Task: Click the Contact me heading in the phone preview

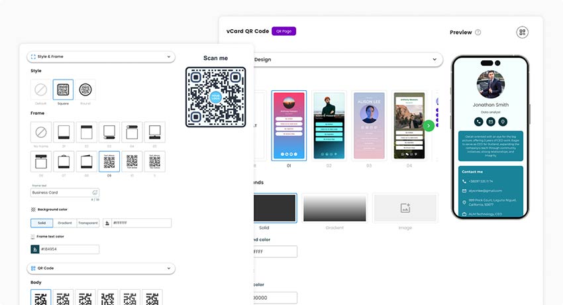Action: point(472,172)
